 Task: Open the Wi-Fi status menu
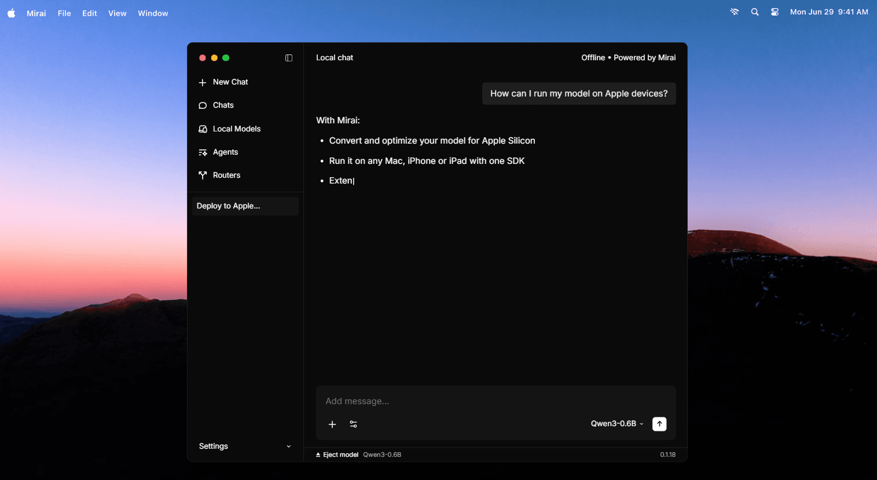point(735,12)
